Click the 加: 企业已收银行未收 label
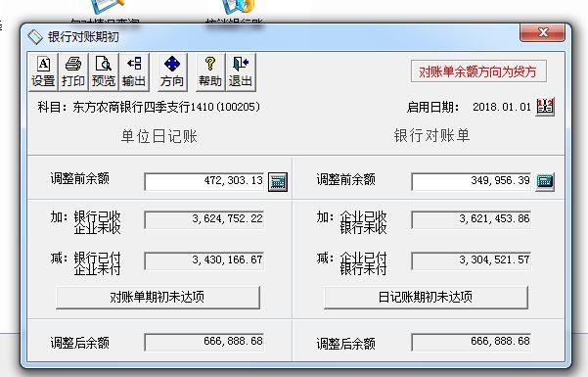This screenshot has height=377, width=588. [x=352, y=222]
